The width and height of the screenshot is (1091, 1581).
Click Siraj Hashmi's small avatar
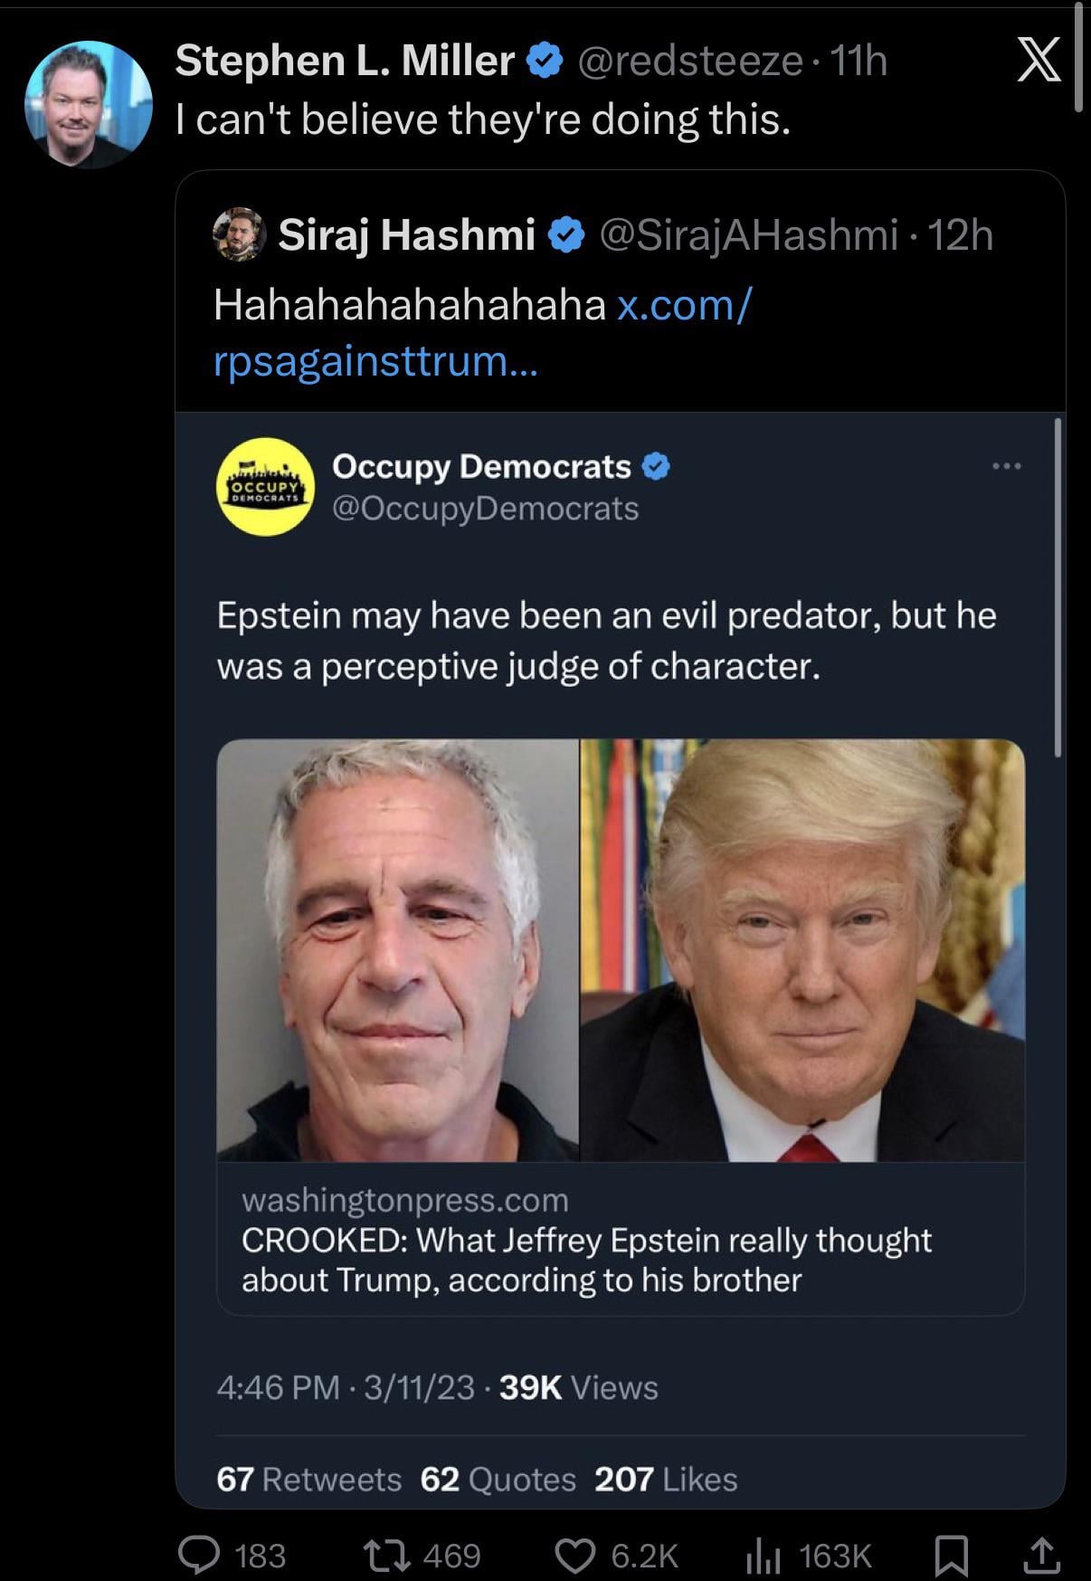click(239, 234)
